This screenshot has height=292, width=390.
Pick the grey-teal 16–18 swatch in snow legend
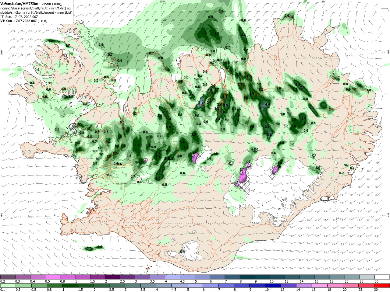[322, 277]
